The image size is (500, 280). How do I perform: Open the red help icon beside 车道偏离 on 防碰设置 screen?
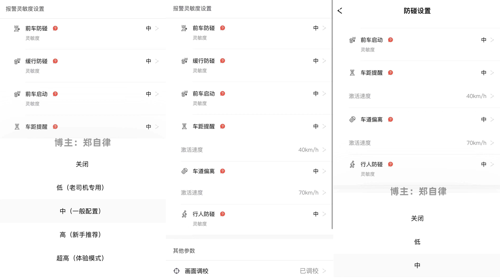coord(390,120)
